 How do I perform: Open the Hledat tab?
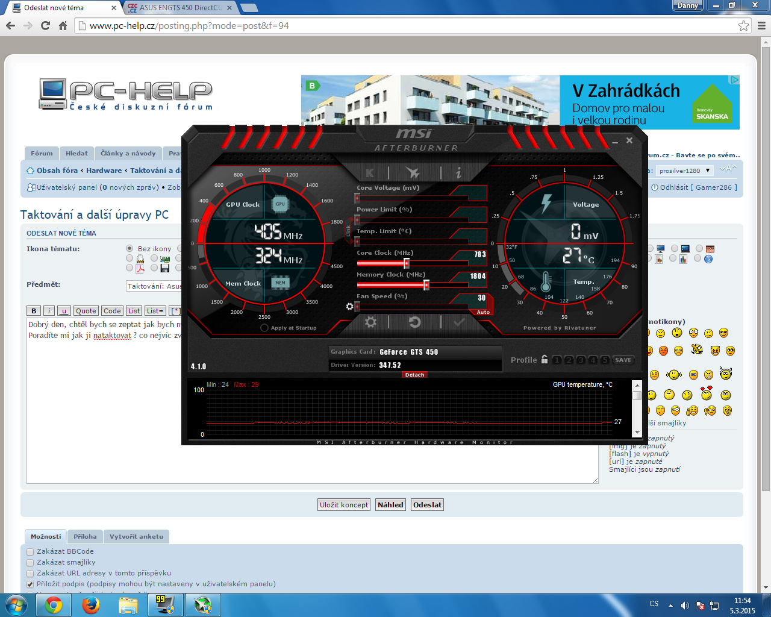[76, 154]
